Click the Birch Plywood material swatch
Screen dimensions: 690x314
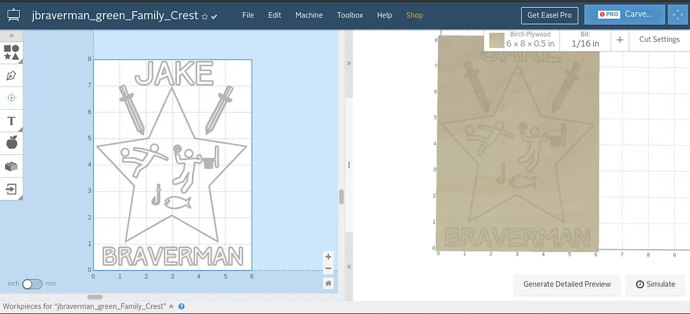(x=497, y=40)
